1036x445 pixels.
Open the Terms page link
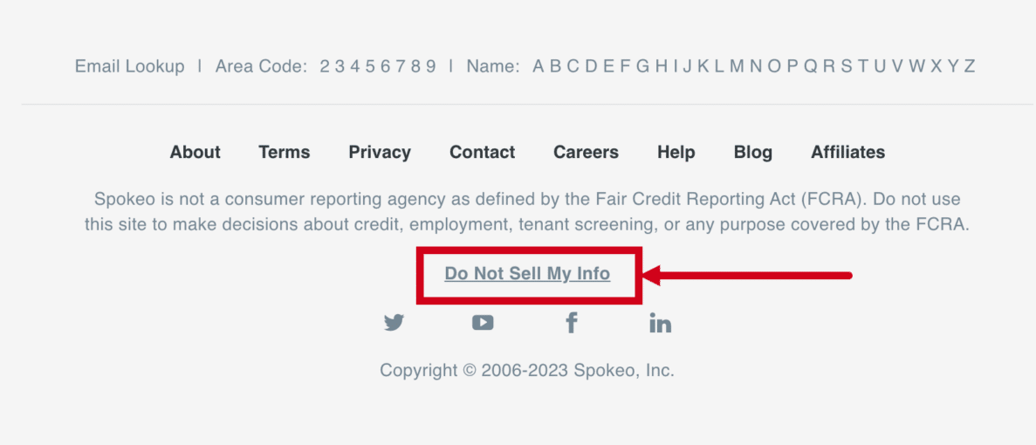tap(285, 152)
